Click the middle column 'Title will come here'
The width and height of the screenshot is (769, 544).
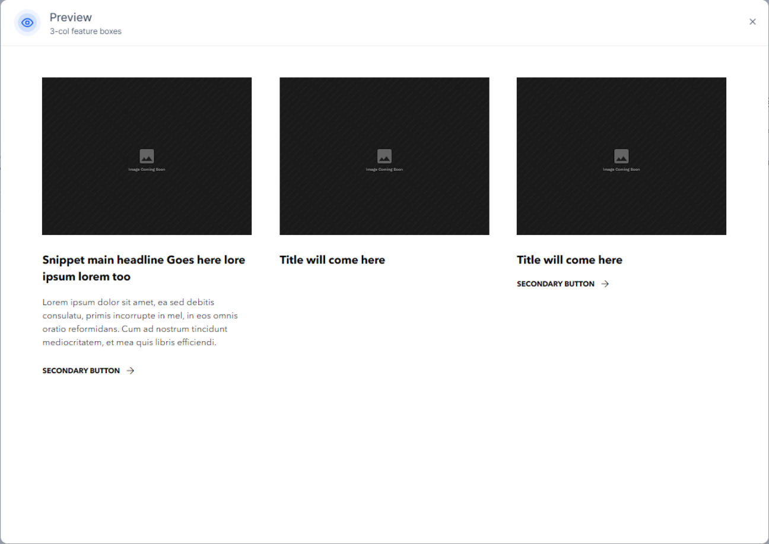coord(332,260)
